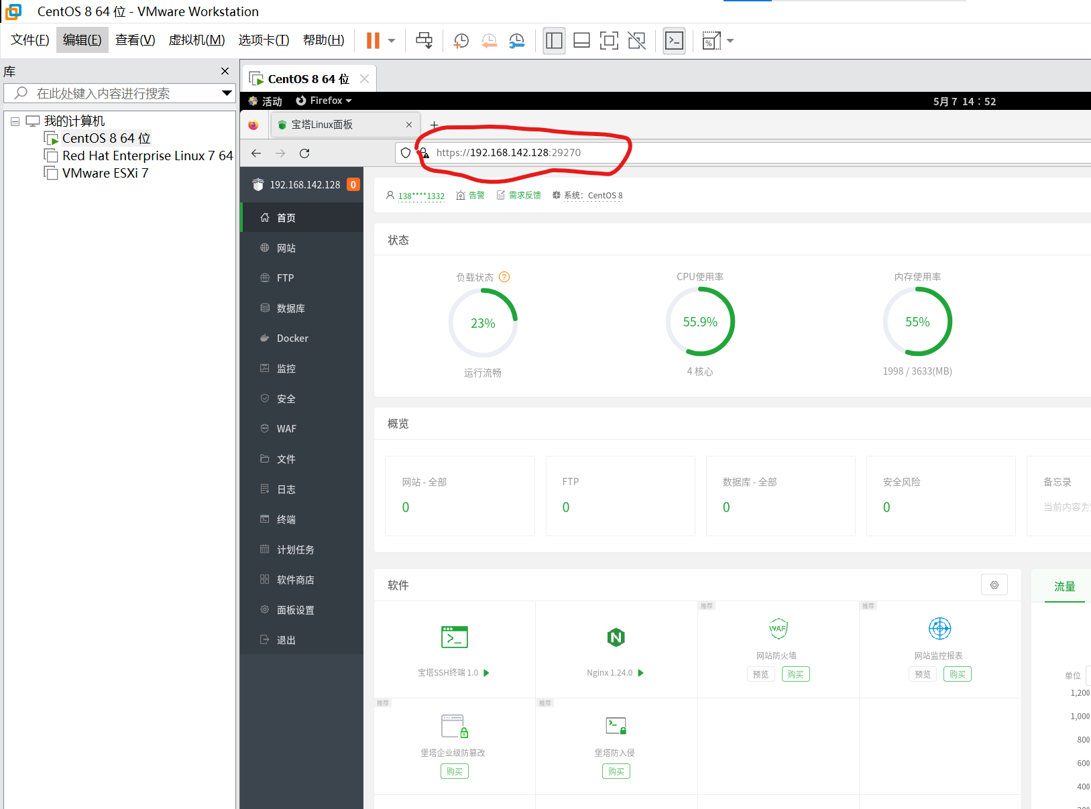Viewport: 1091px width, 809px height.
Task: Select Red Hat Enterprise Linux 7 64 VM
Action: pyautogui.click(x=148, y=155)
